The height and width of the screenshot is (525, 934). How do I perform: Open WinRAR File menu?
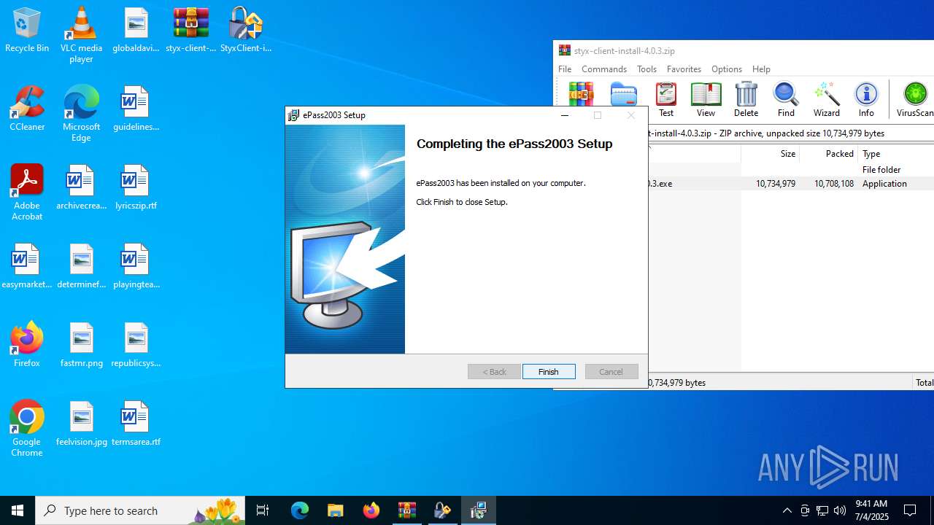tap(565, 69)
